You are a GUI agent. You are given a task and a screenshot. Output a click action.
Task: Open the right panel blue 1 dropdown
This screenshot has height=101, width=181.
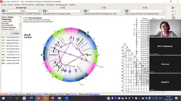pos(173,8)
